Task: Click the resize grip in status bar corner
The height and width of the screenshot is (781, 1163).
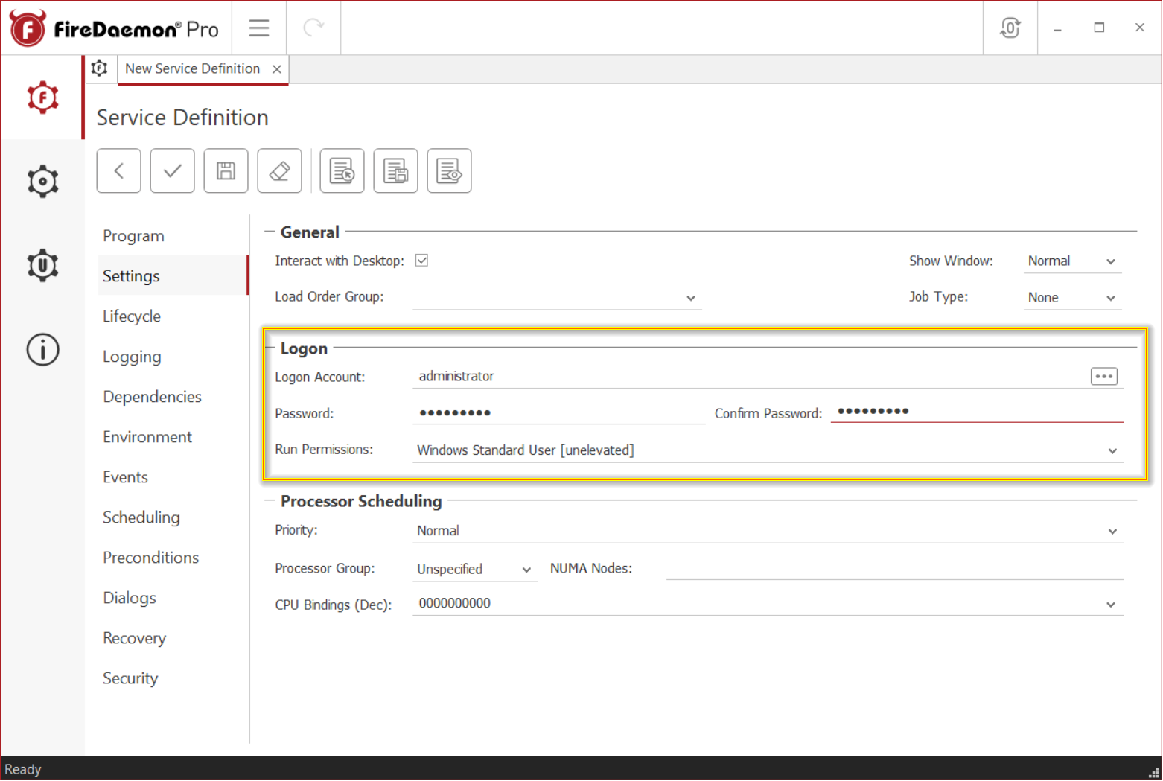Action: click(1154, 773)
